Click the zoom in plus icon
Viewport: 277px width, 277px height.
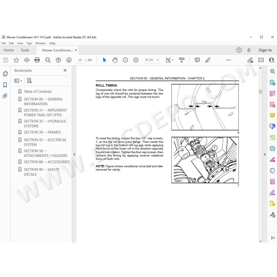click(x=136, y=60)
